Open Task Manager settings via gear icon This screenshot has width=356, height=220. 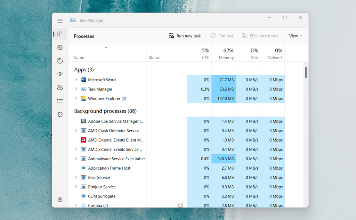[60, 200]
